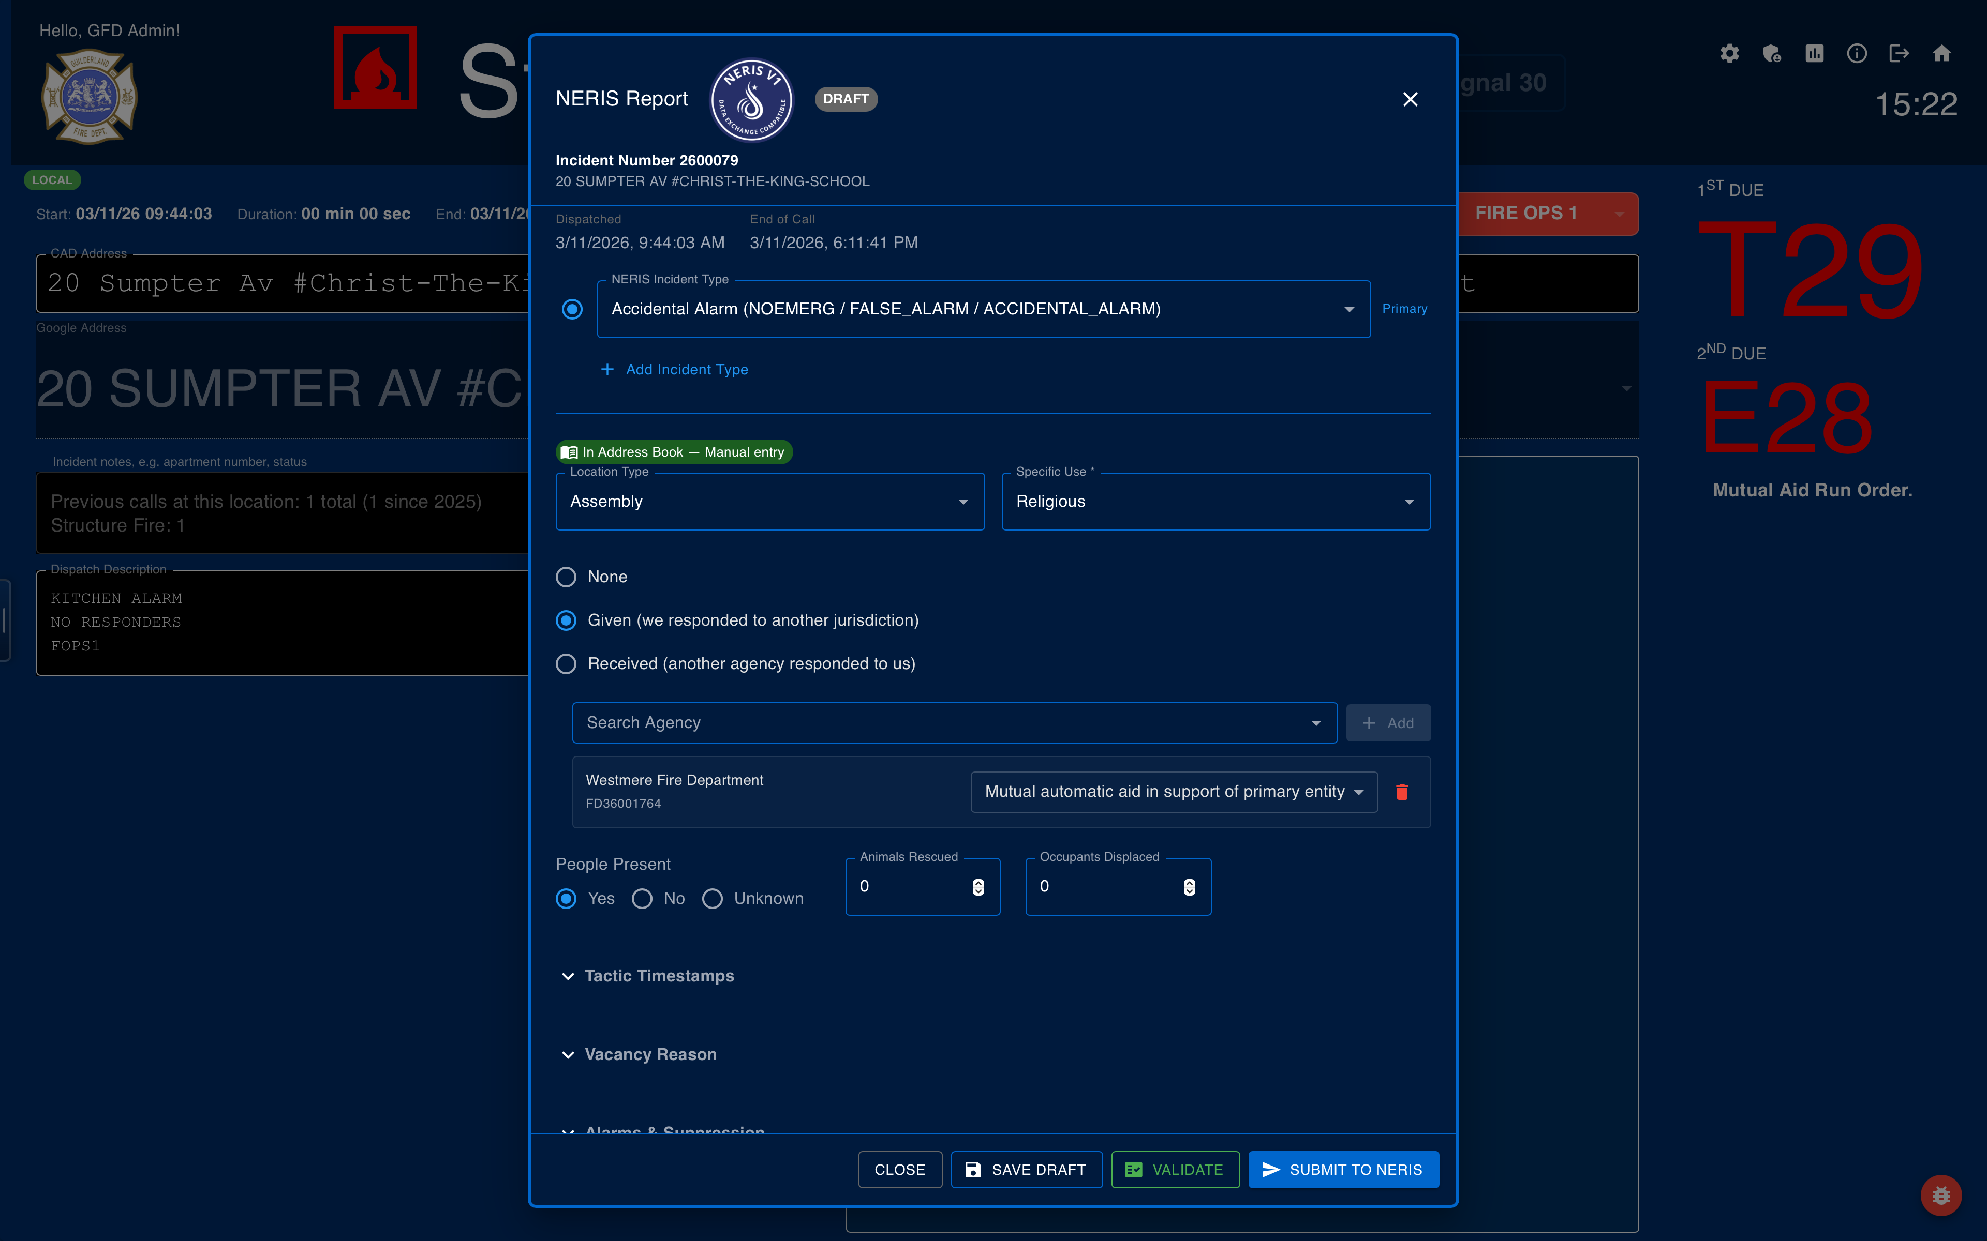This screenshot has height=1241, width=1987.
Task: Click the Animals Rescued stepper arrows
Action: tap(978, 887)
